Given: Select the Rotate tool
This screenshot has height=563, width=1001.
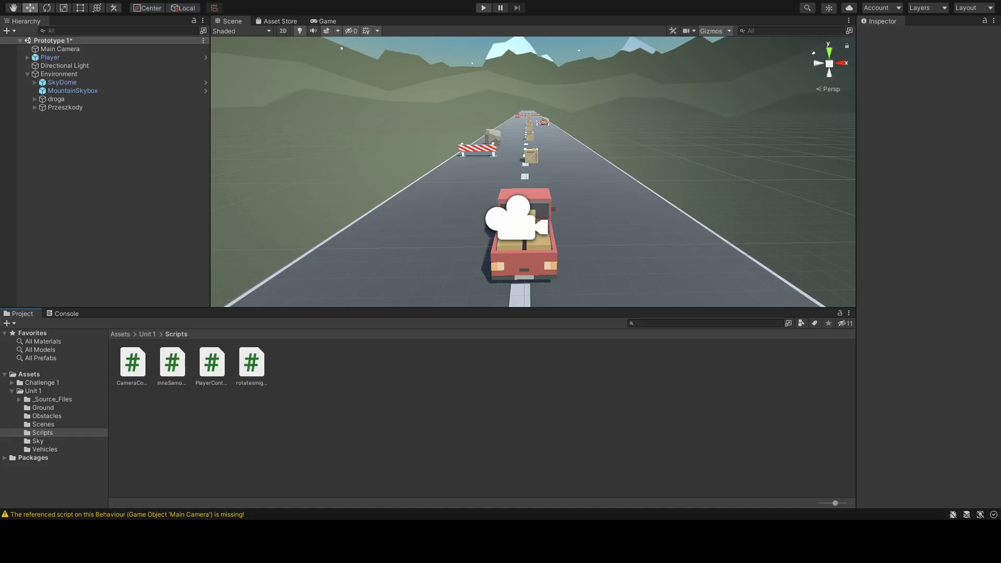Looking at the screenshot, I should (47, 7).
